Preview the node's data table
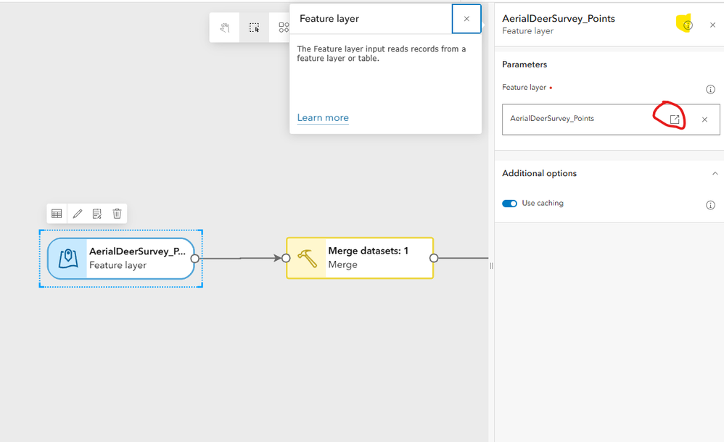The image size is (724, 442). (57, 214)
